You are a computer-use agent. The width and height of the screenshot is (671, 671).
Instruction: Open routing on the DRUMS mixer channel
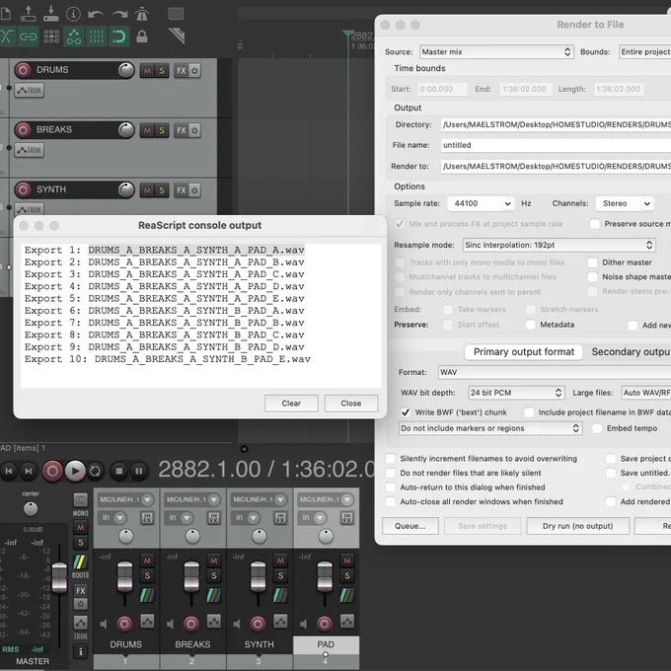tap(147, 595)
